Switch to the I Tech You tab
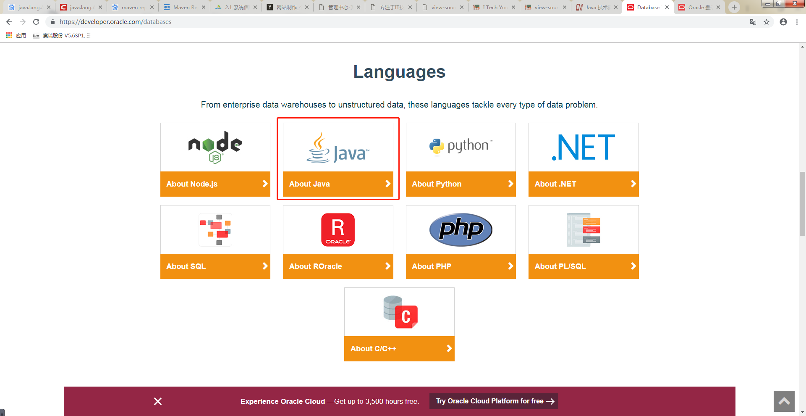 point(494,7)
